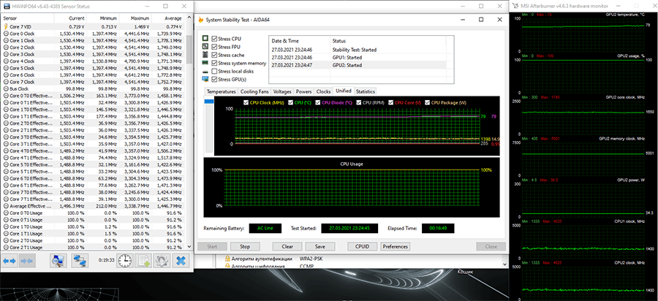This screenshot has width=658, height=301.
Task: Select the Unified tab
Action: click(x=344, y=91)
